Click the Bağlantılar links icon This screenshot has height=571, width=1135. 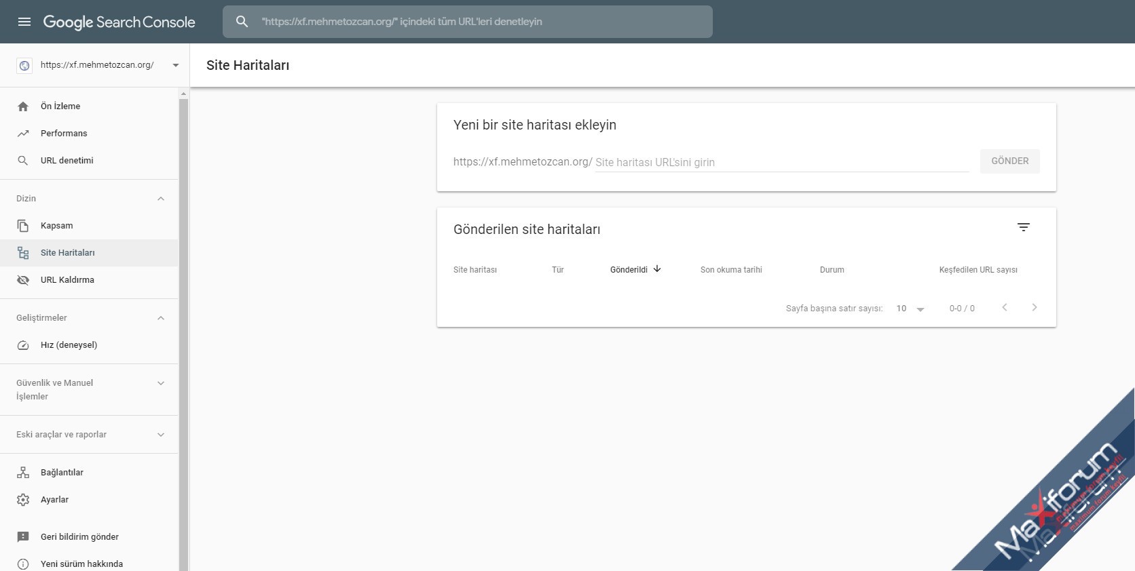tap(23, 473)
